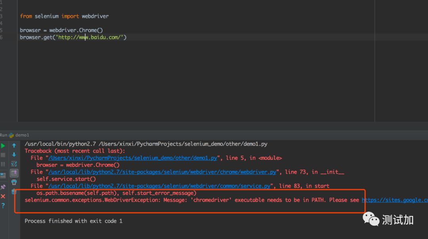Open the demo1.py file link in traceback
Viewport: 428px width, 239px height.
tap(133, 158)
